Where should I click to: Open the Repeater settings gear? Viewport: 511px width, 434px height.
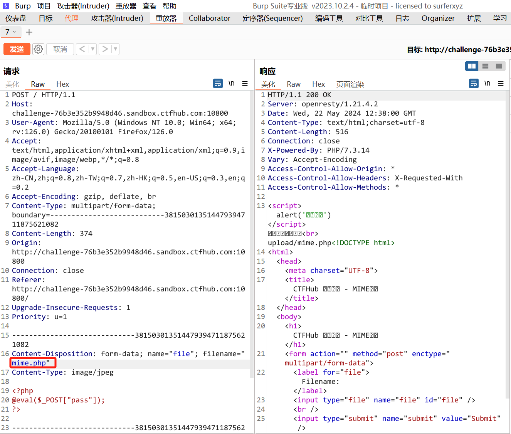tap(38, 49)
